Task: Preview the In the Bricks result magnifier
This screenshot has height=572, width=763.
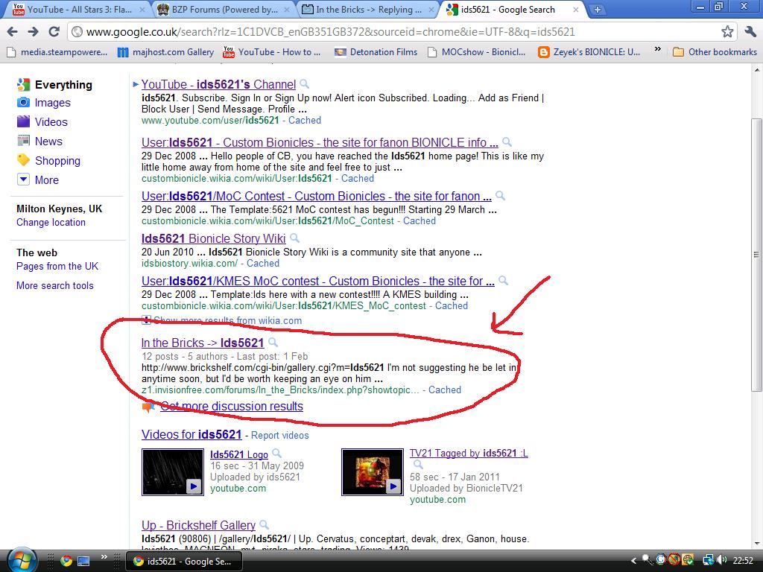Action: [273, 342]
